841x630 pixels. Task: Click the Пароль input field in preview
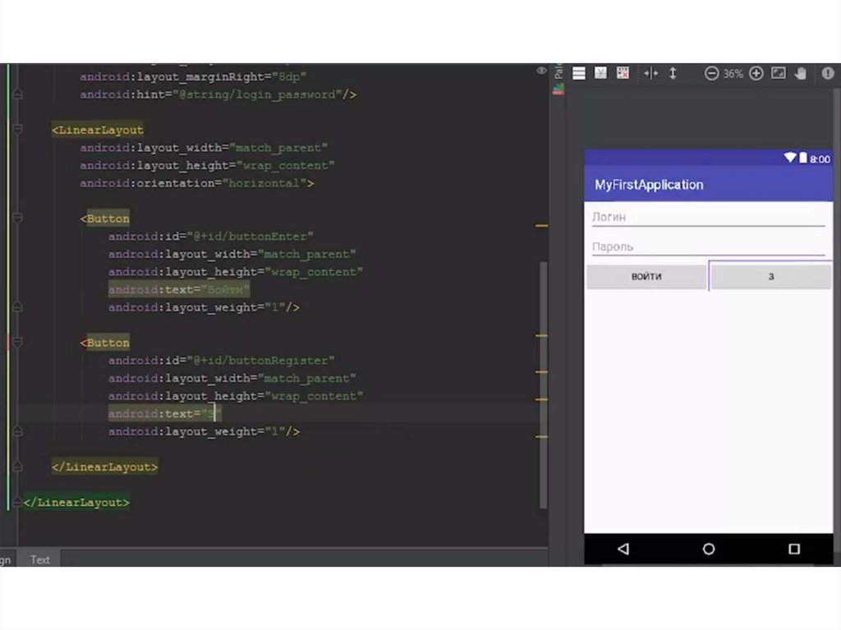(x=708, y=246)
